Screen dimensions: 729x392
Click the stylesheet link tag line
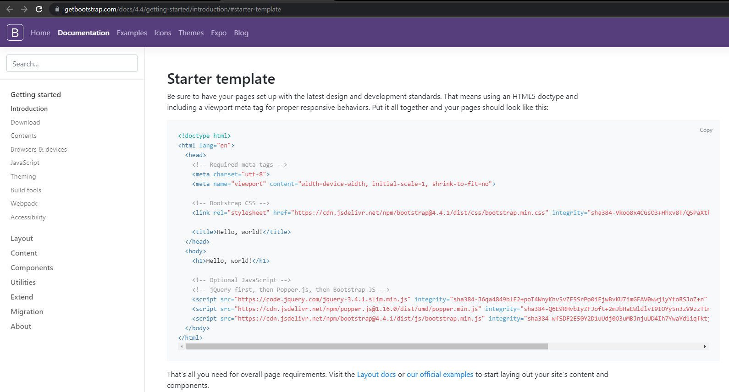pyautogui.click(x=450, y=213)
